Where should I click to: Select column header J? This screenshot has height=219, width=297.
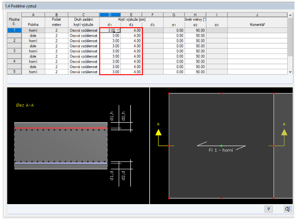[258, 15]
